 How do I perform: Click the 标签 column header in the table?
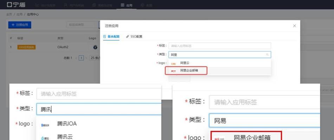pos(20,38)
